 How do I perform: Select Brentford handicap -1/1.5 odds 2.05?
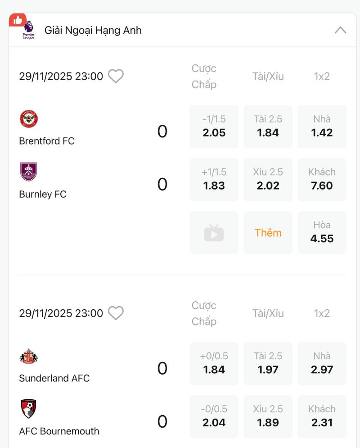(214, 127)
